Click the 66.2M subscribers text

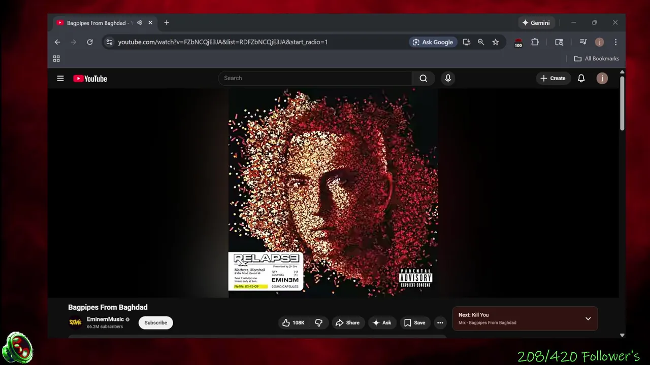click(105, 327)
